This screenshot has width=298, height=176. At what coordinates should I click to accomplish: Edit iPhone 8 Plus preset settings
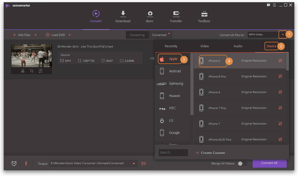click(x=280, y=76)
